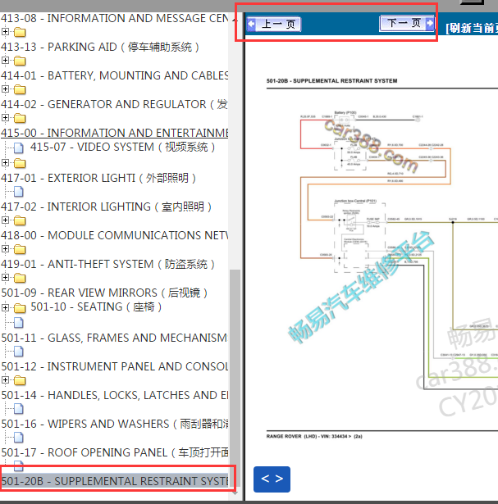Click the blue < > button

(x=272, y=479)
